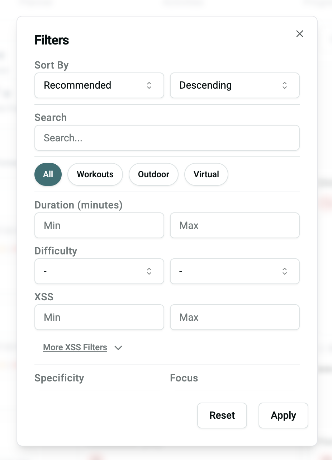Click the XSS Max input field

click(234, 317)
